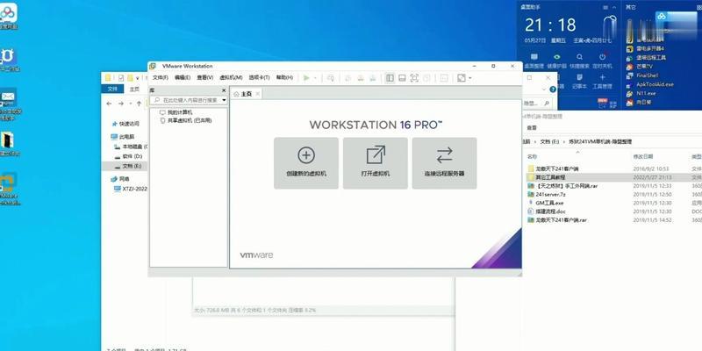Viewport: 702px width, 351px height.
Task: Open the 芒果TV shortcut
Action: (x=640, y=67)
